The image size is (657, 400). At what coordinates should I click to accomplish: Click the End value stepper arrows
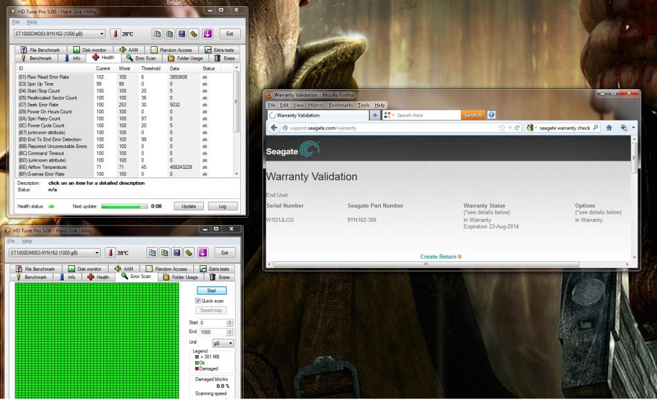coord(230,332)
